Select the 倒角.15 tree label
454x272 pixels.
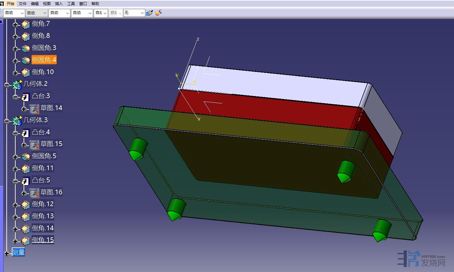[x=43, y=240]
